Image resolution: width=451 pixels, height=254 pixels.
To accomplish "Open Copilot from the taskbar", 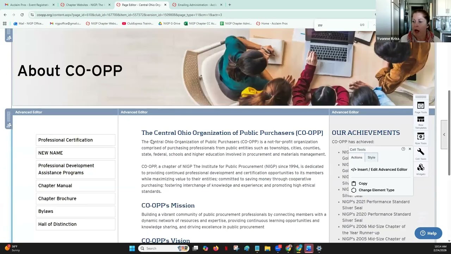I will click(205, 248).
